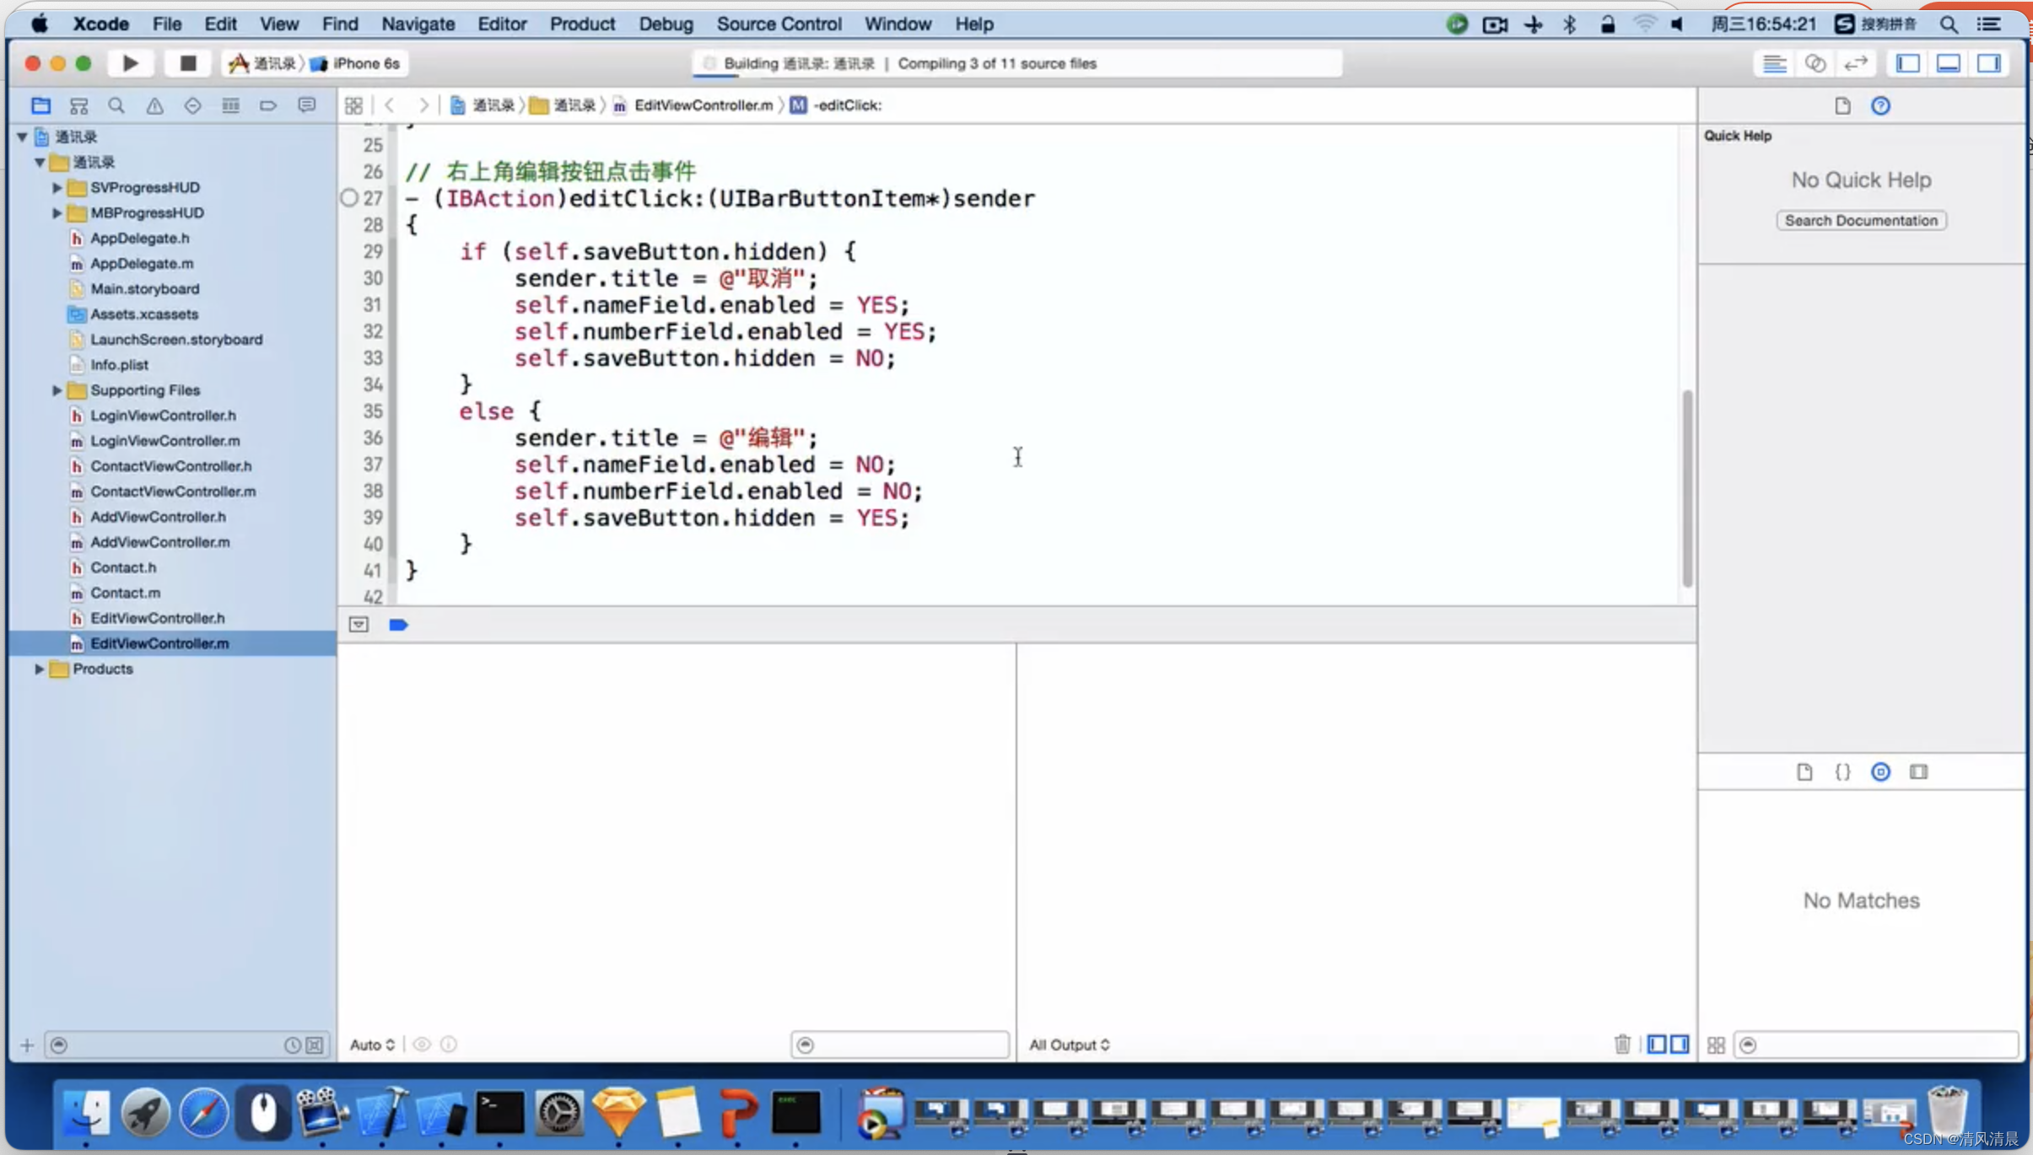Open the All Output dropdown

1069,1045
